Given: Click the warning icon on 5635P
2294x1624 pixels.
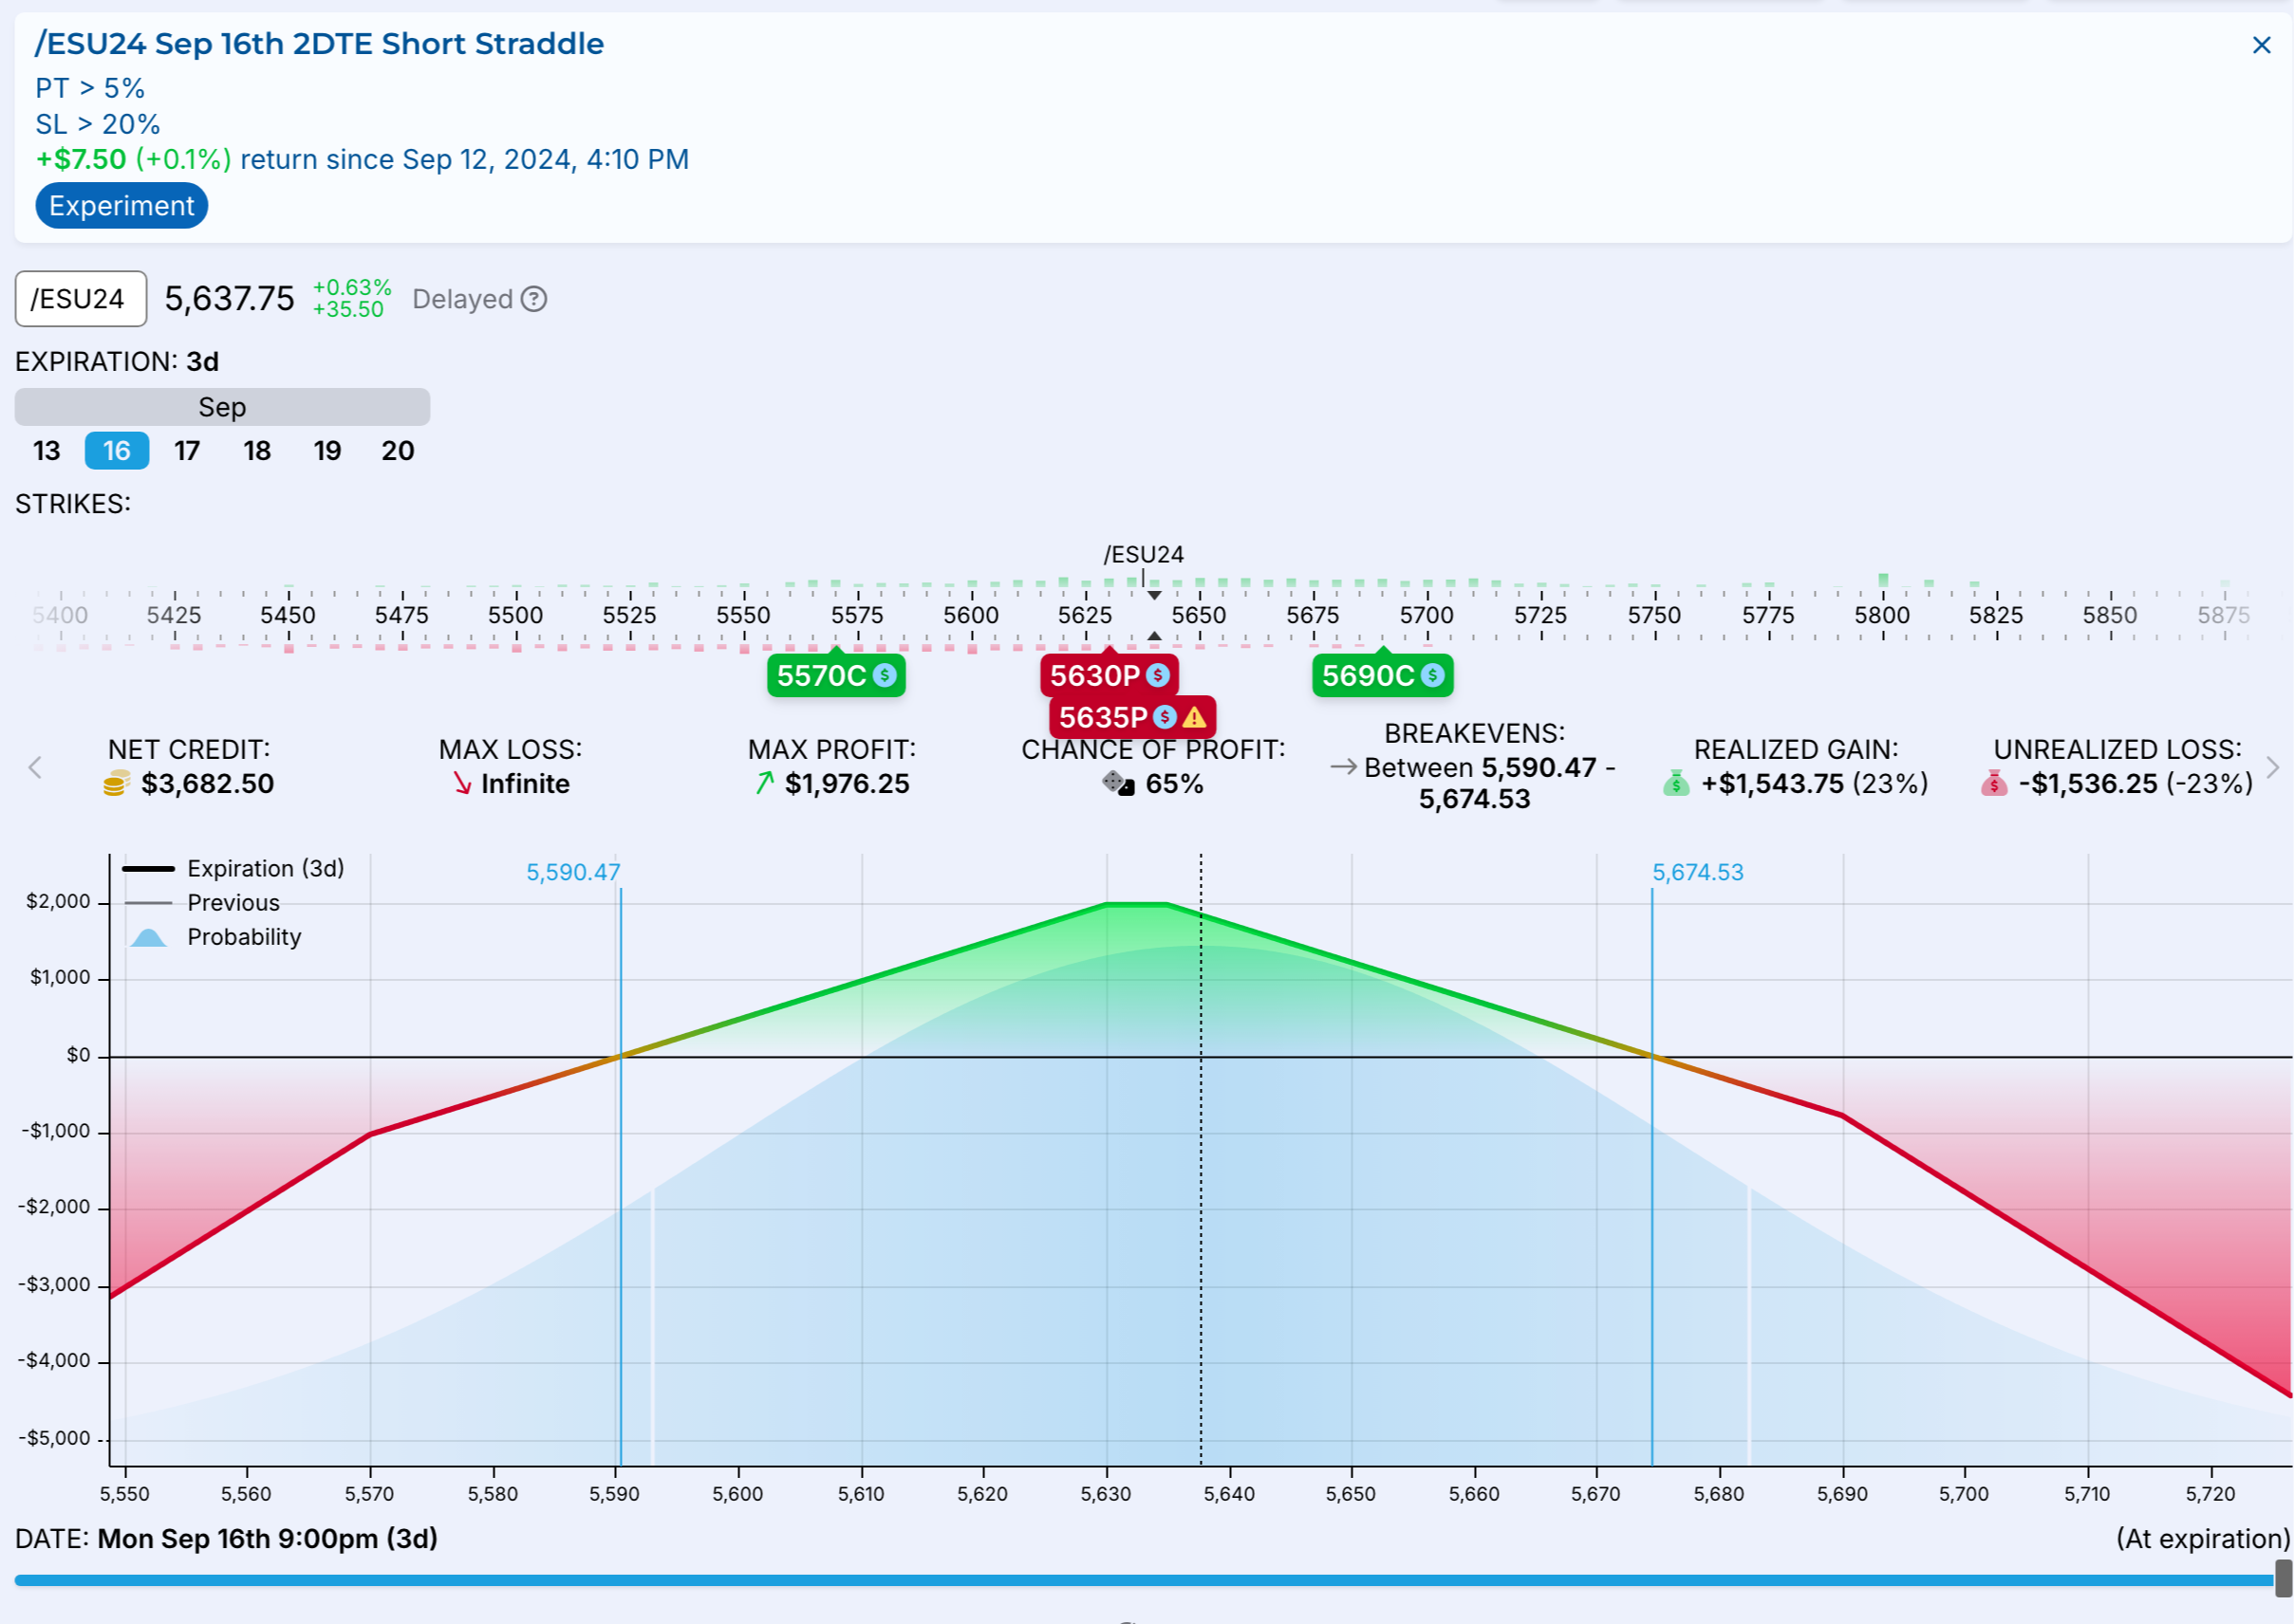Looking at the screenshot, I should (1194, 718).
